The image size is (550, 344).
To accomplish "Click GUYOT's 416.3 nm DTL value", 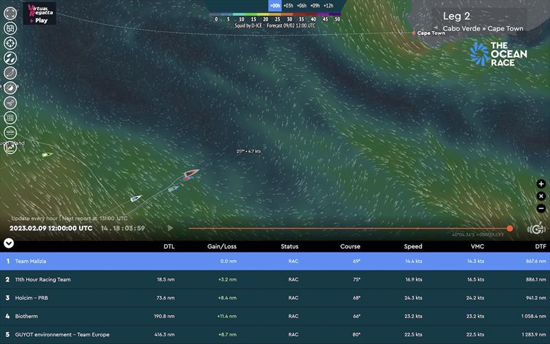I will point(164,334).
